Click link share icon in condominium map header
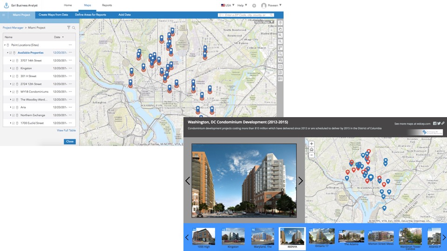The width and height of the screenshot is (447, 251). tap(443, 124)
